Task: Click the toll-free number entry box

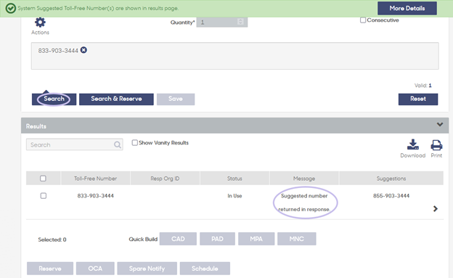Action: tap(235, 56)
